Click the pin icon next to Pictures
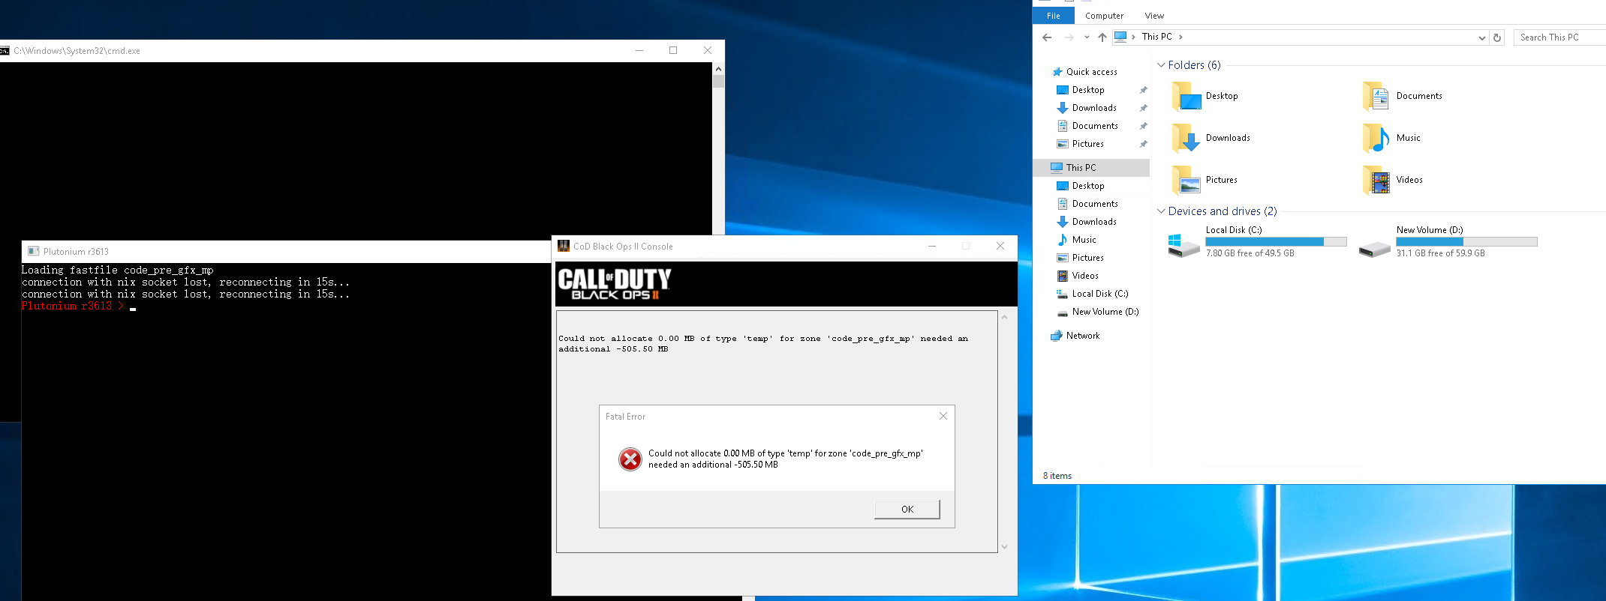Image resolution: width=1606 pixels, height=601 pixels. [1143, 144]
